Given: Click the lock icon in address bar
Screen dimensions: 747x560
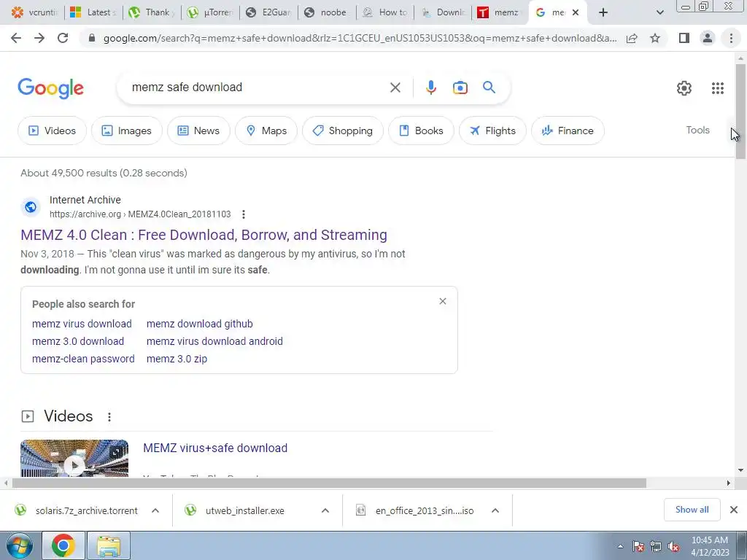Looking at the screenshot, I should (x=92, y=38).
